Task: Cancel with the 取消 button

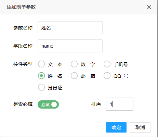Action: pos(140,127)
